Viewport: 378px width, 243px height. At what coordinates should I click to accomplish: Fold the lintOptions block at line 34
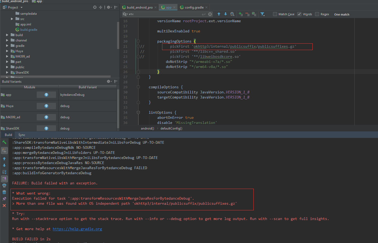click(138, 112)
